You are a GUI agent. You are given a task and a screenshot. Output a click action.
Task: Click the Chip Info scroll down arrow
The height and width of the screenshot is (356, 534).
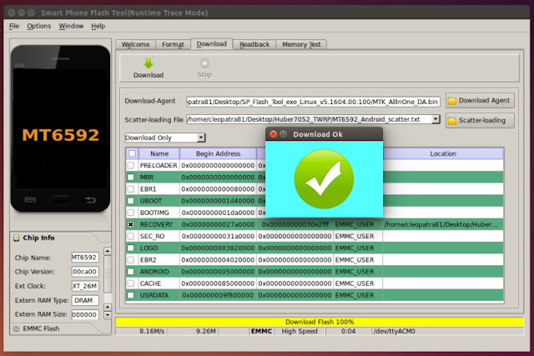point(108,315)
